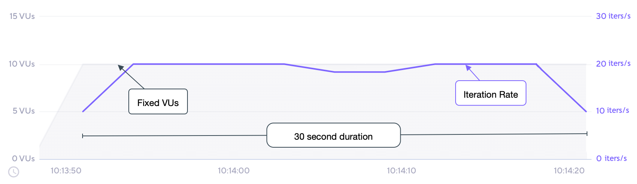Click the right end cap of the duration line
This screenshot has height=184, width=637.
587,134
